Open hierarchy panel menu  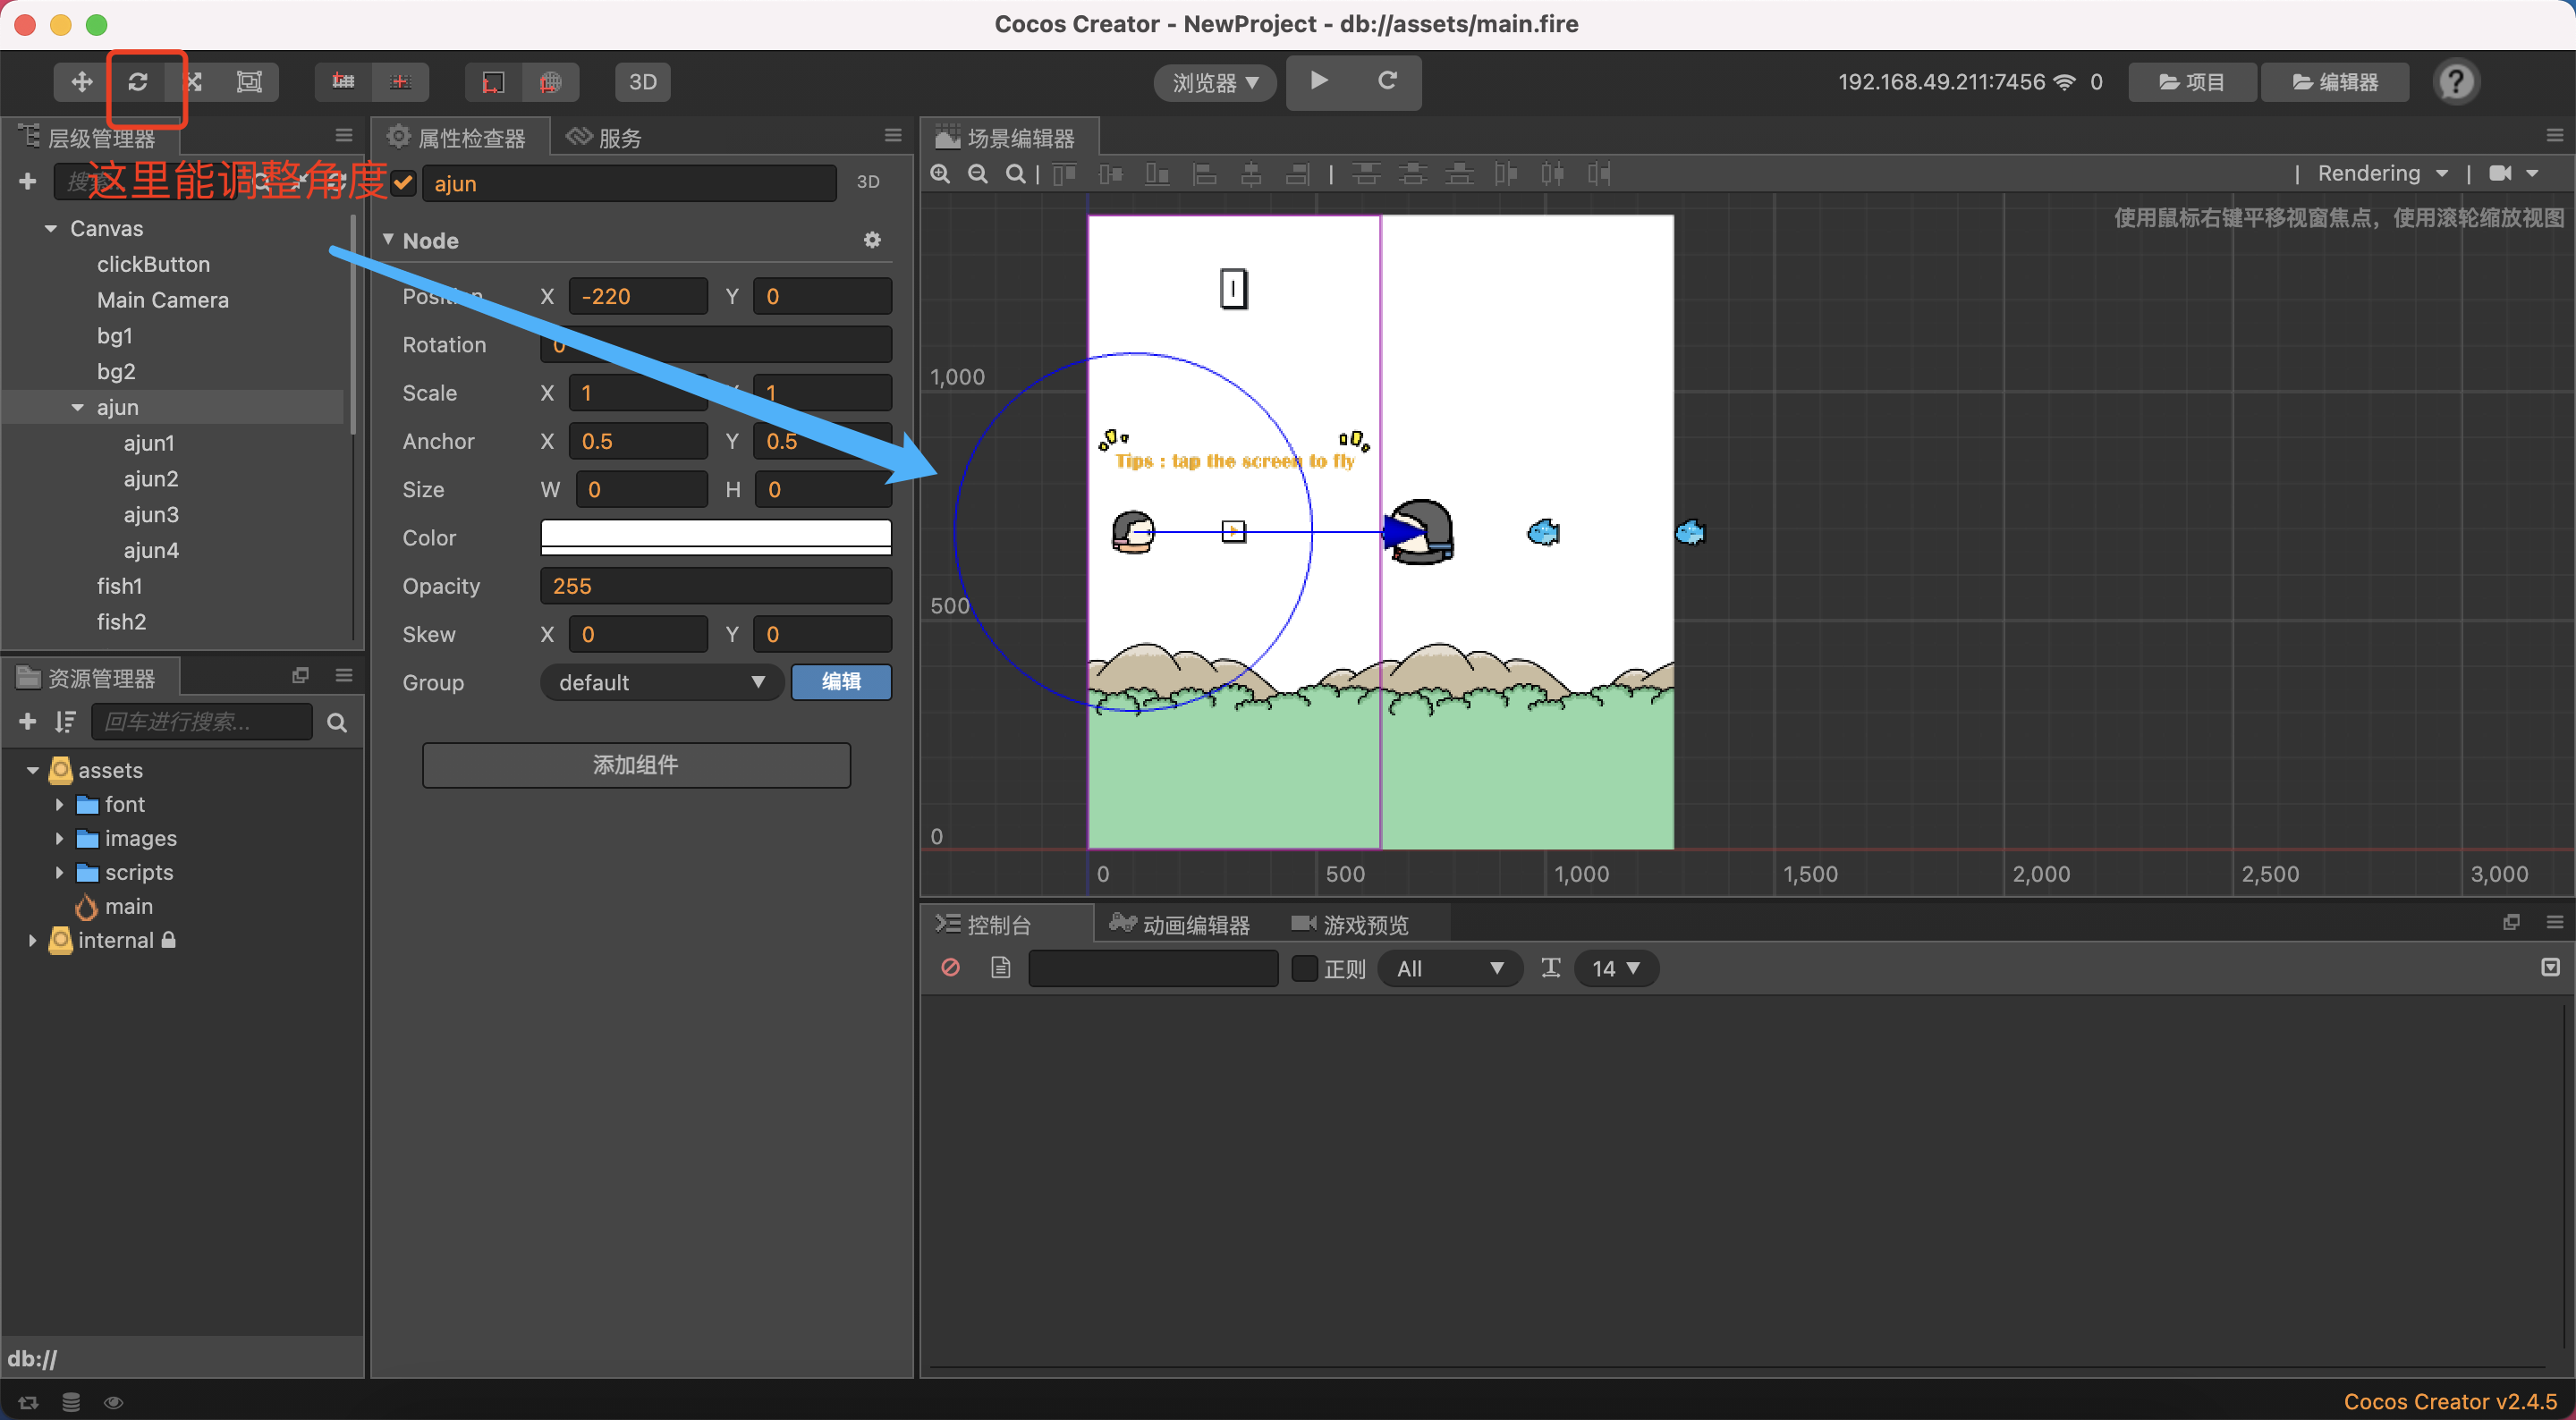coord(344,136)
